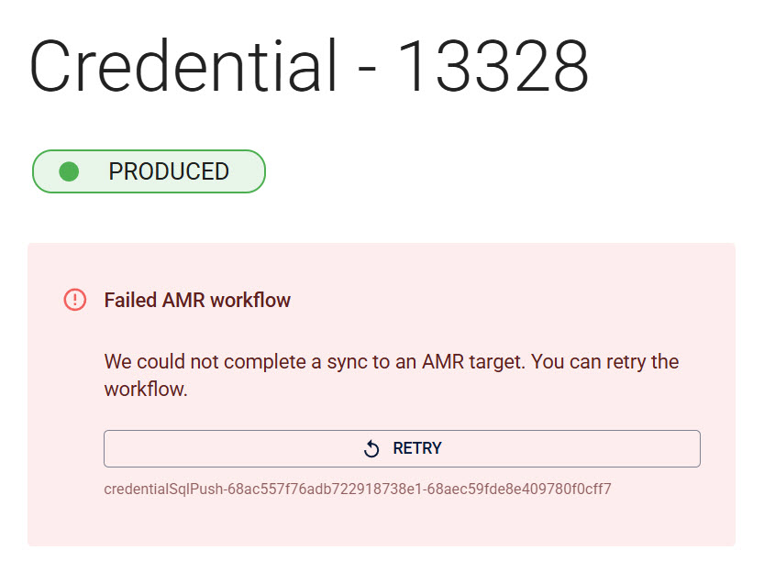
Task: Expand the Failed AMR workflow alert
Action: point(198,300)
